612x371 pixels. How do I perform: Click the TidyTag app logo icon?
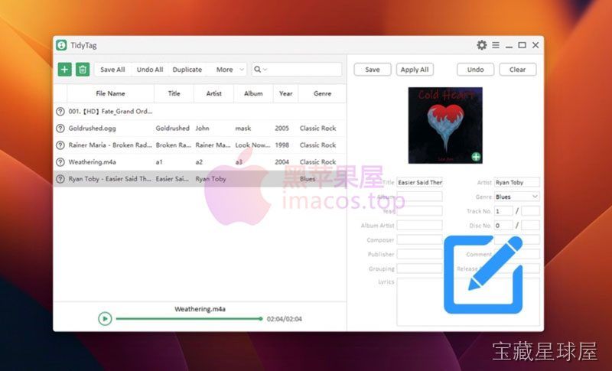61,45
